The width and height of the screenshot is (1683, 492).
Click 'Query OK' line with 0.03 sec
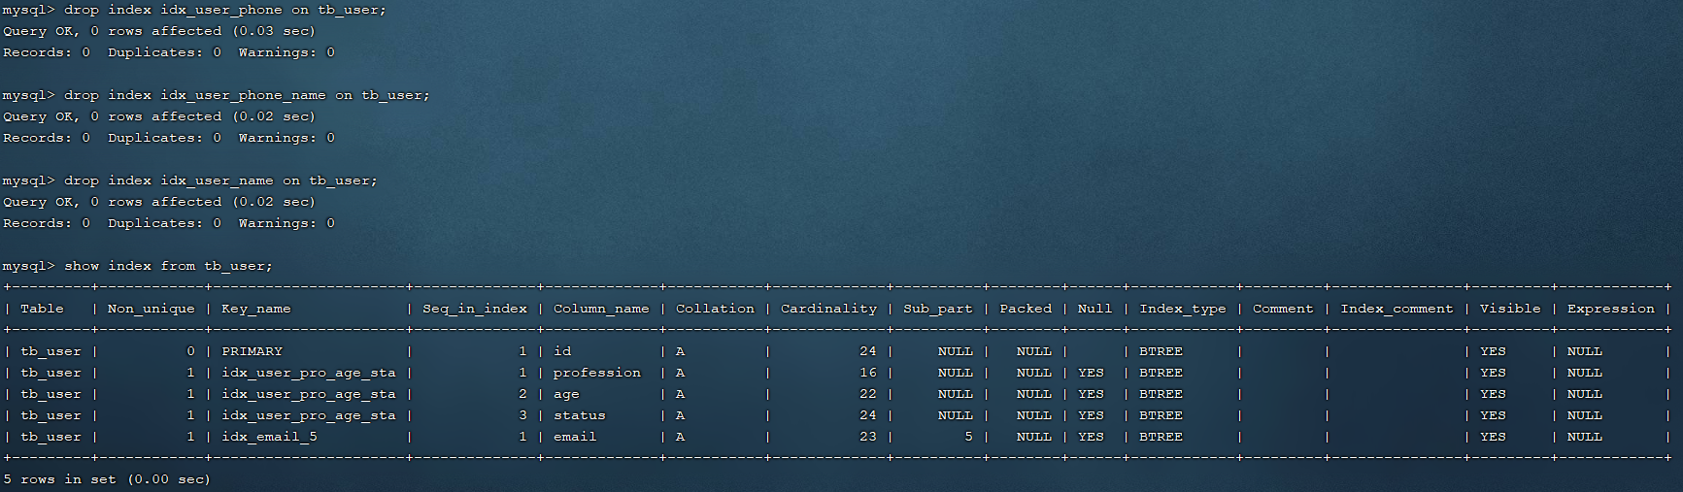pos(159,31)
